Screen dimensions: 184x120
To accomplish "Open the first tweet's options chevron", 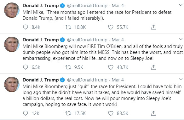I will 181,5.
